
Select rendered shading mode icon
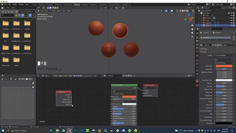point(187,11)
